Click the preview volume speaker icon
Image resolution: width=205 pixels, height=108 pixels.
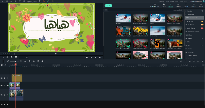tap(100, 57)
